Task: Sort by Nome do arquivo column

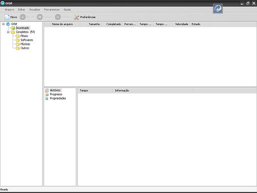Action: [65, 24]
